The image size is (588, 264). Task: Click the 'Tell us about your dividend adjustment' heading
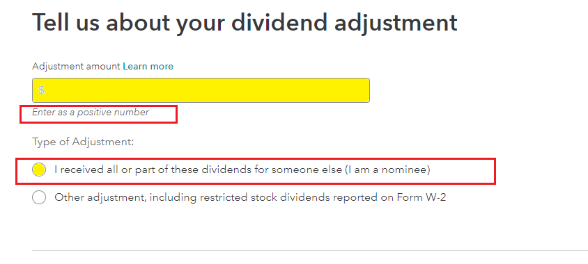pyautogui.click(x=245, y=22)
